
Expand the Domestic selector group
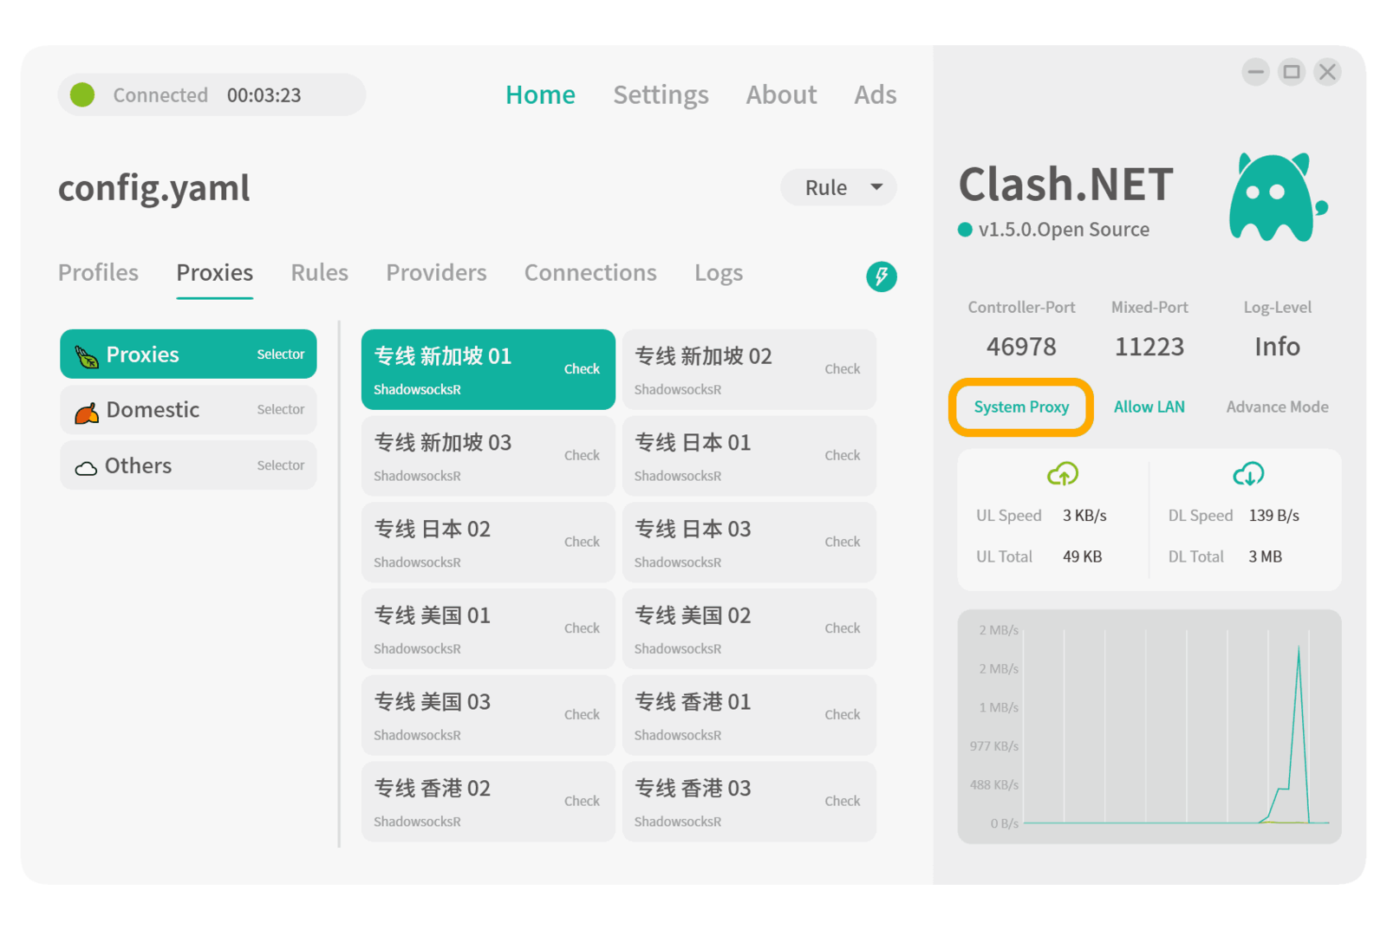pyautogui.click(x=188, y=410)
